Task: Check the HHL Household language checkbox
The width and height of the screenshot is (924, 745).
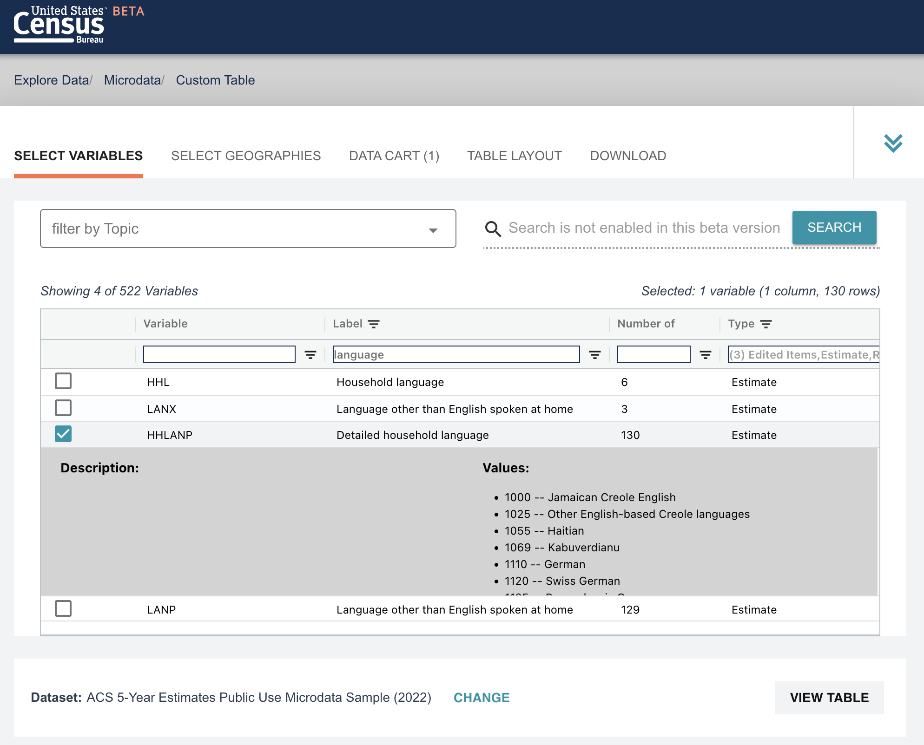Action: [x=63, y=381]
